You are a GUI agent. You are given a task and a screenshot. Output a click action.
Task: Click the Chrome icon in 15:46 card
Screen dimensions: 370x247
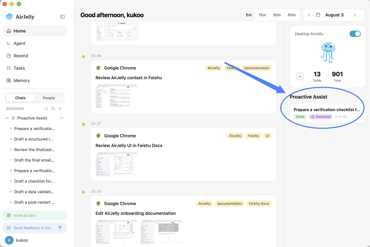[x=99, y=68]
